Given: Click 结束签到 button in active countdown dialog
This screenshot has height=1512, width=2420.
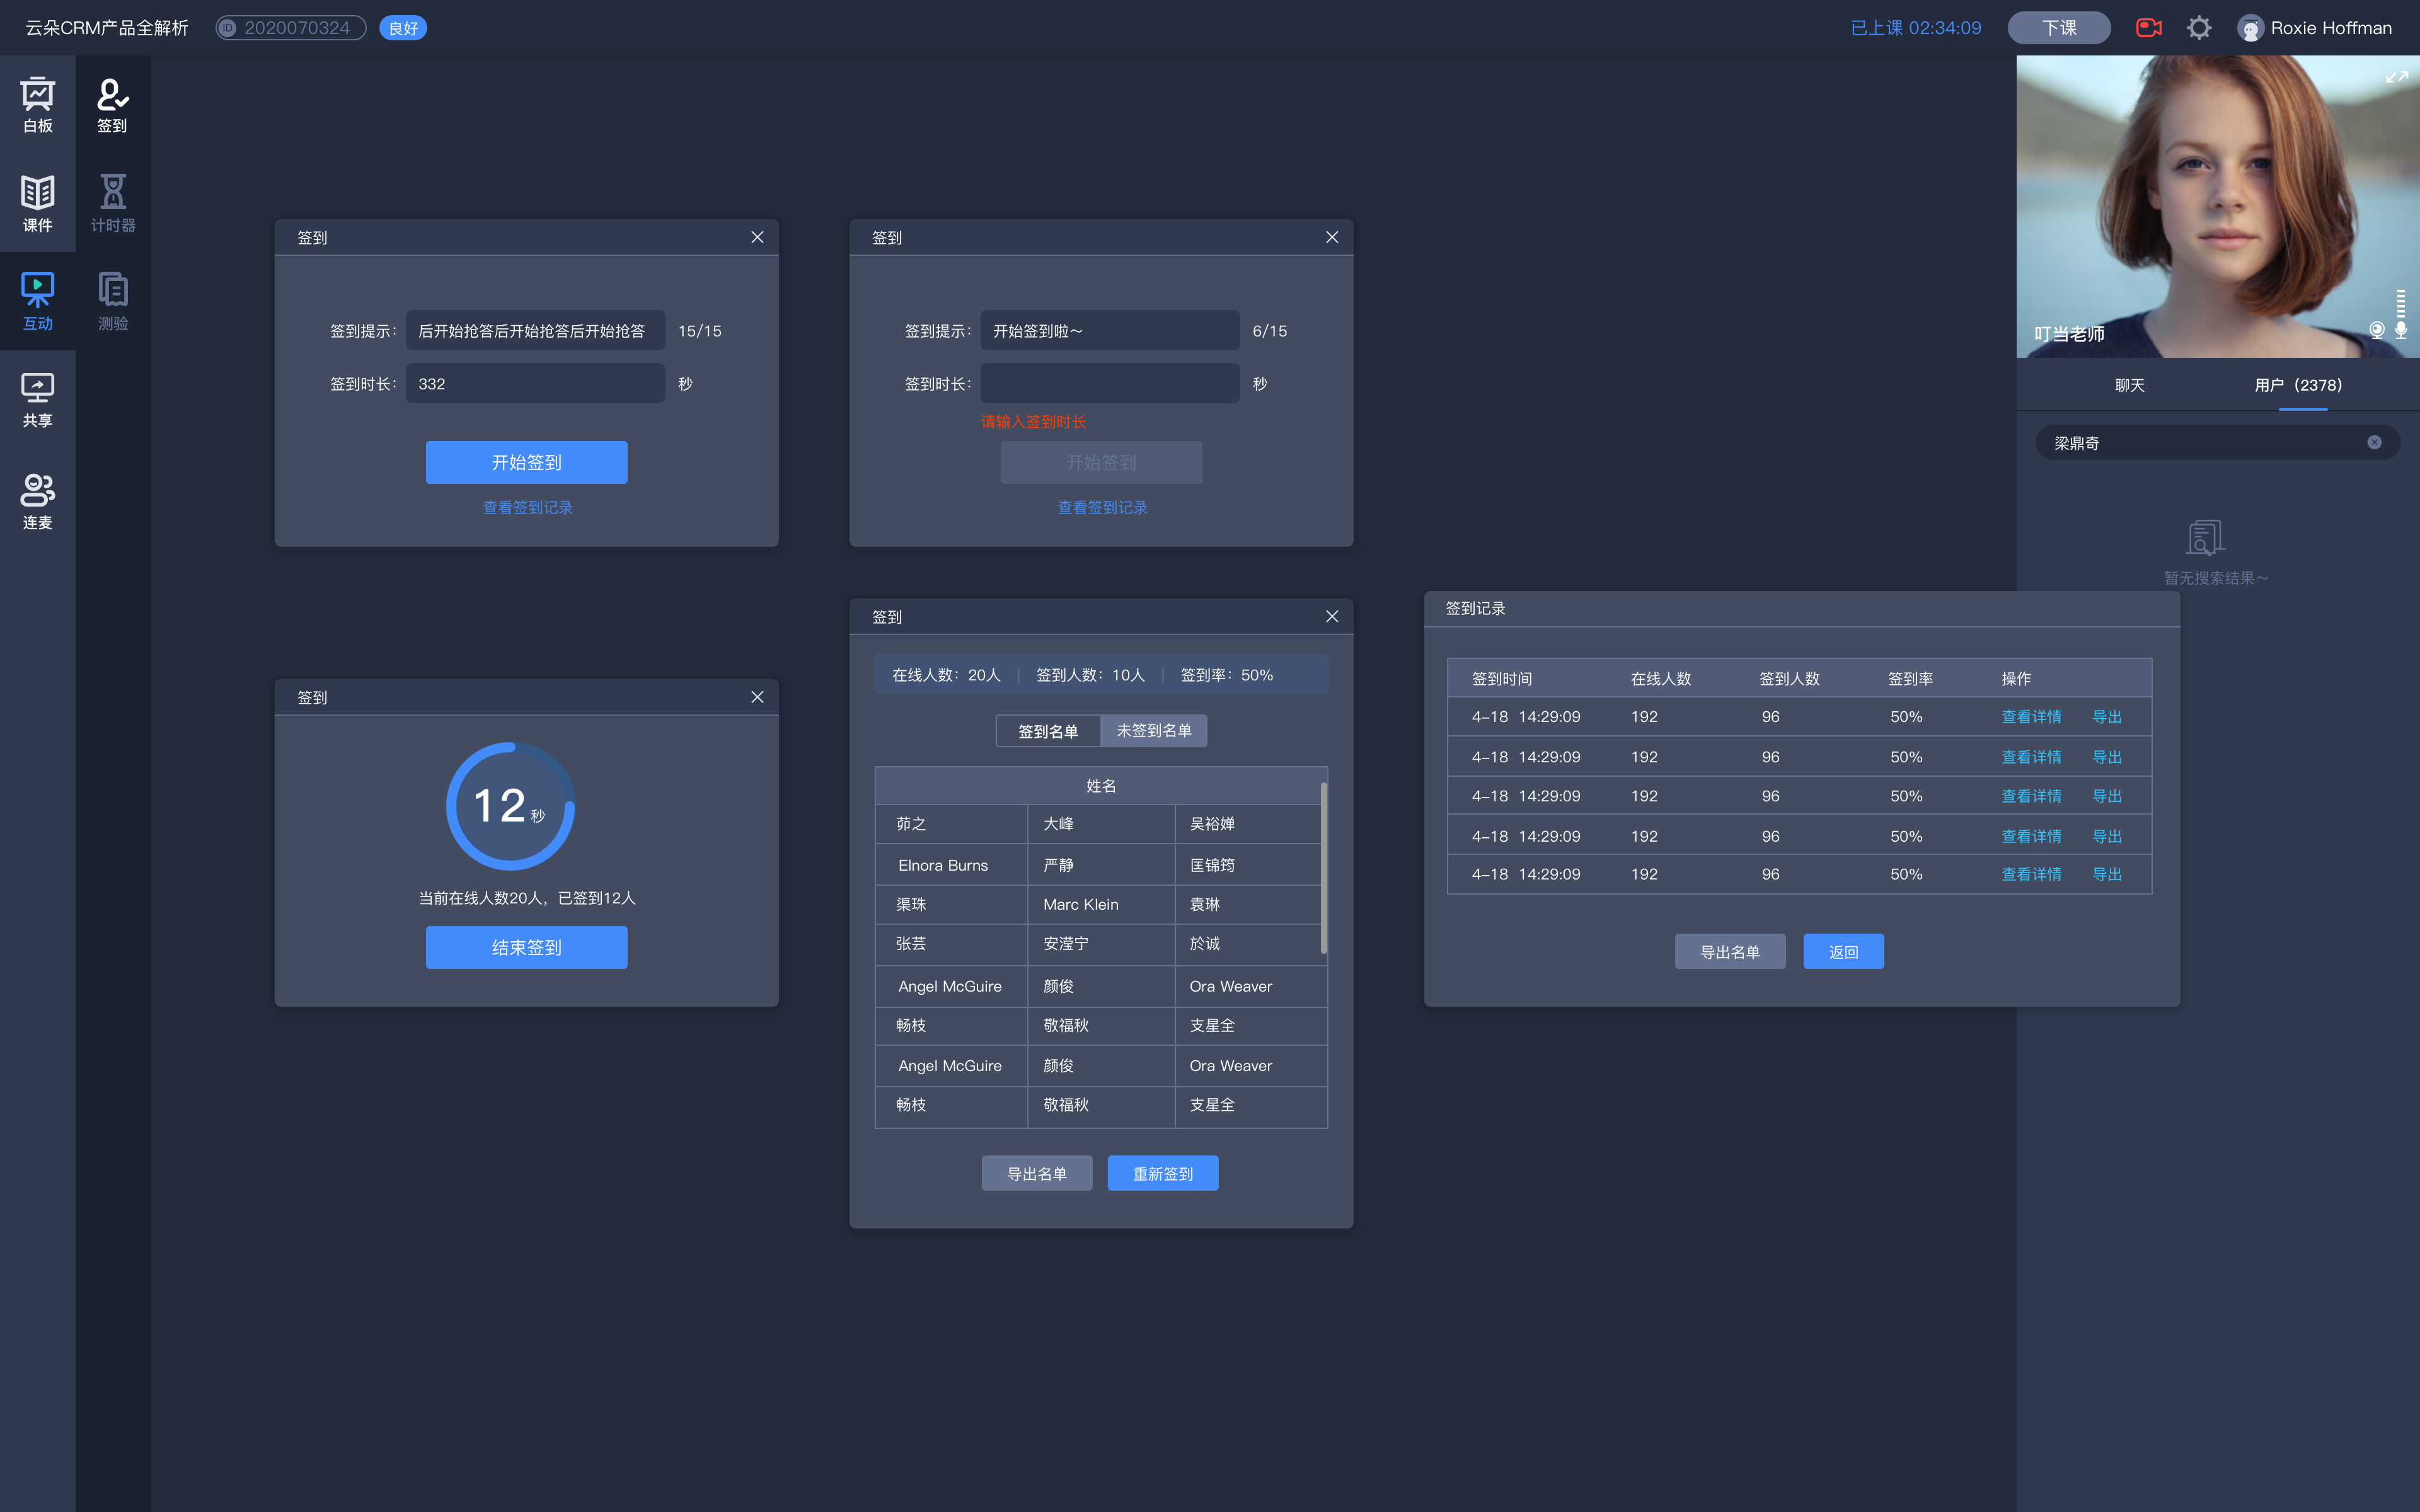Looking at the screenshot, I should [x=526, y=946].
